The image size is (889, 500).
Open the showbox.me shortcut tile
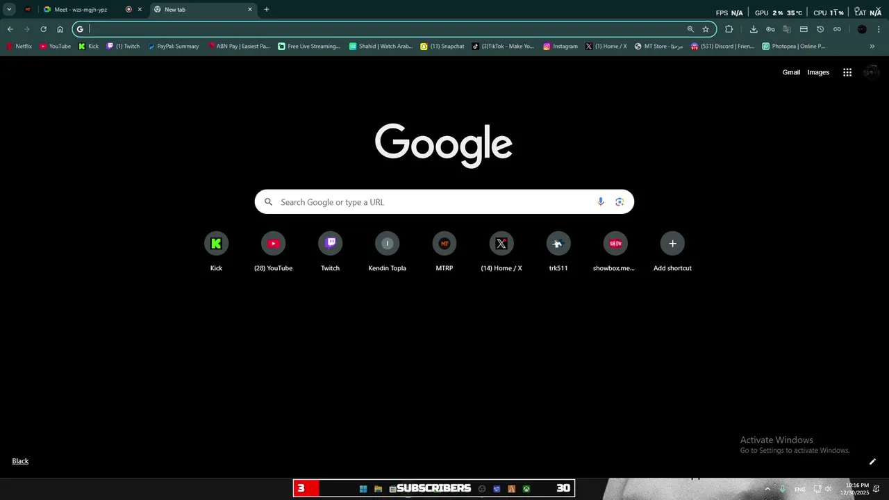point(615,252)
